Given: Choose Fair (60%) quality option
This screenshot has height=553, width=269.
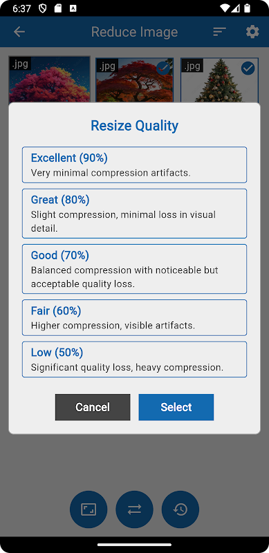Looking at the screenshot, I should (x=134, y=317).
